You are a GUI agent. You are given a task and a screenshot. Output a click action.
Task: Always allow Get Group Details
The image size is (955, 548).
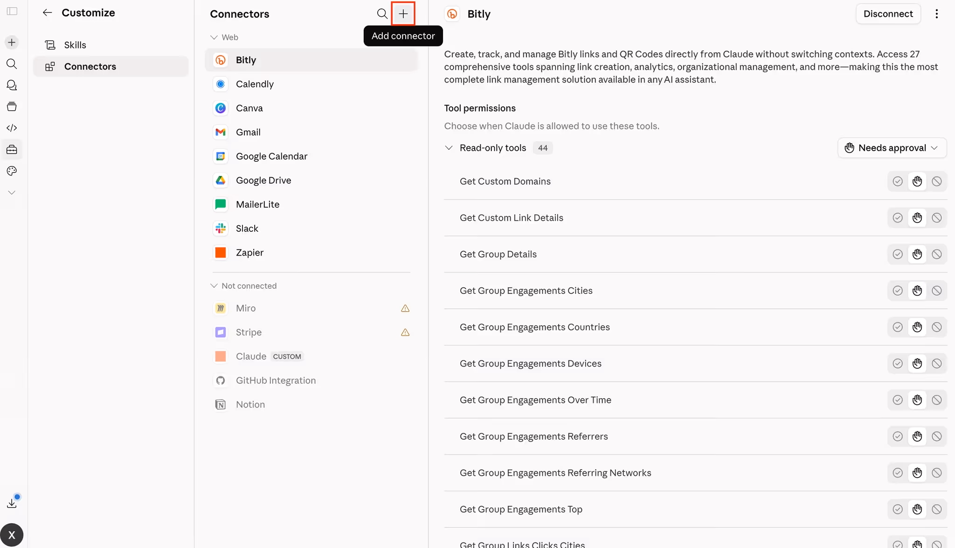coord(898,254)
